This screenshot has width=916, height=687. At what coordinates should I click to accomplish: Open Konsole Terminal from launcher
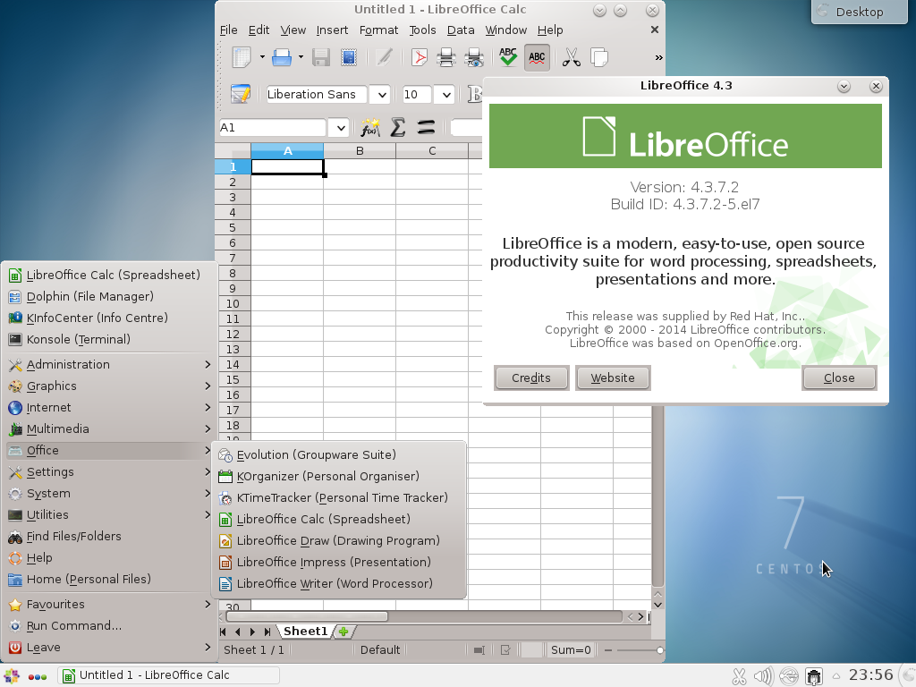coord(110,339)
